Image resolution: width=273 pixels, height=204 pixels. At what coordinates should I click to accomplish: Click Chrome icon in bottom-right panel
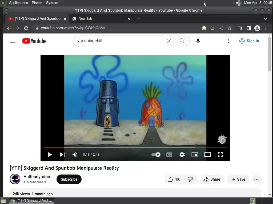253,201
